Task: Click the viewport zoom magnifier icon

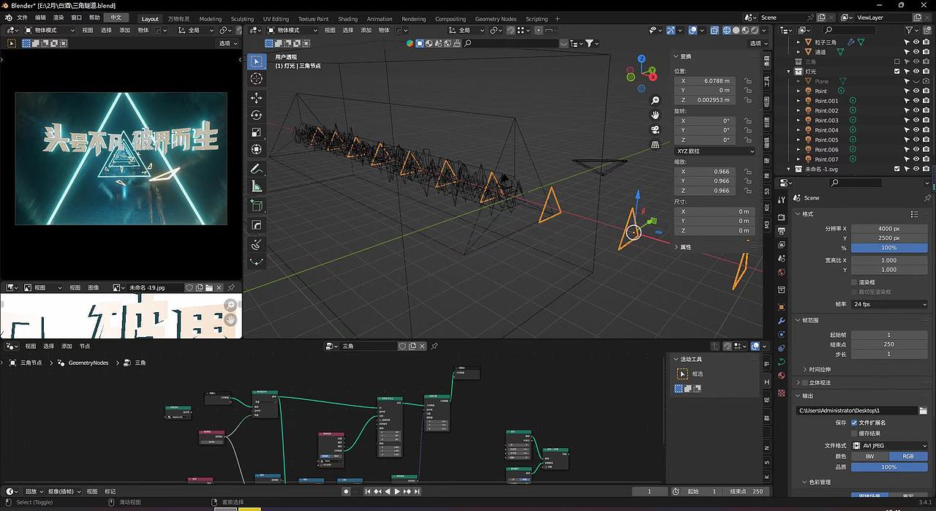Action: 655,100
